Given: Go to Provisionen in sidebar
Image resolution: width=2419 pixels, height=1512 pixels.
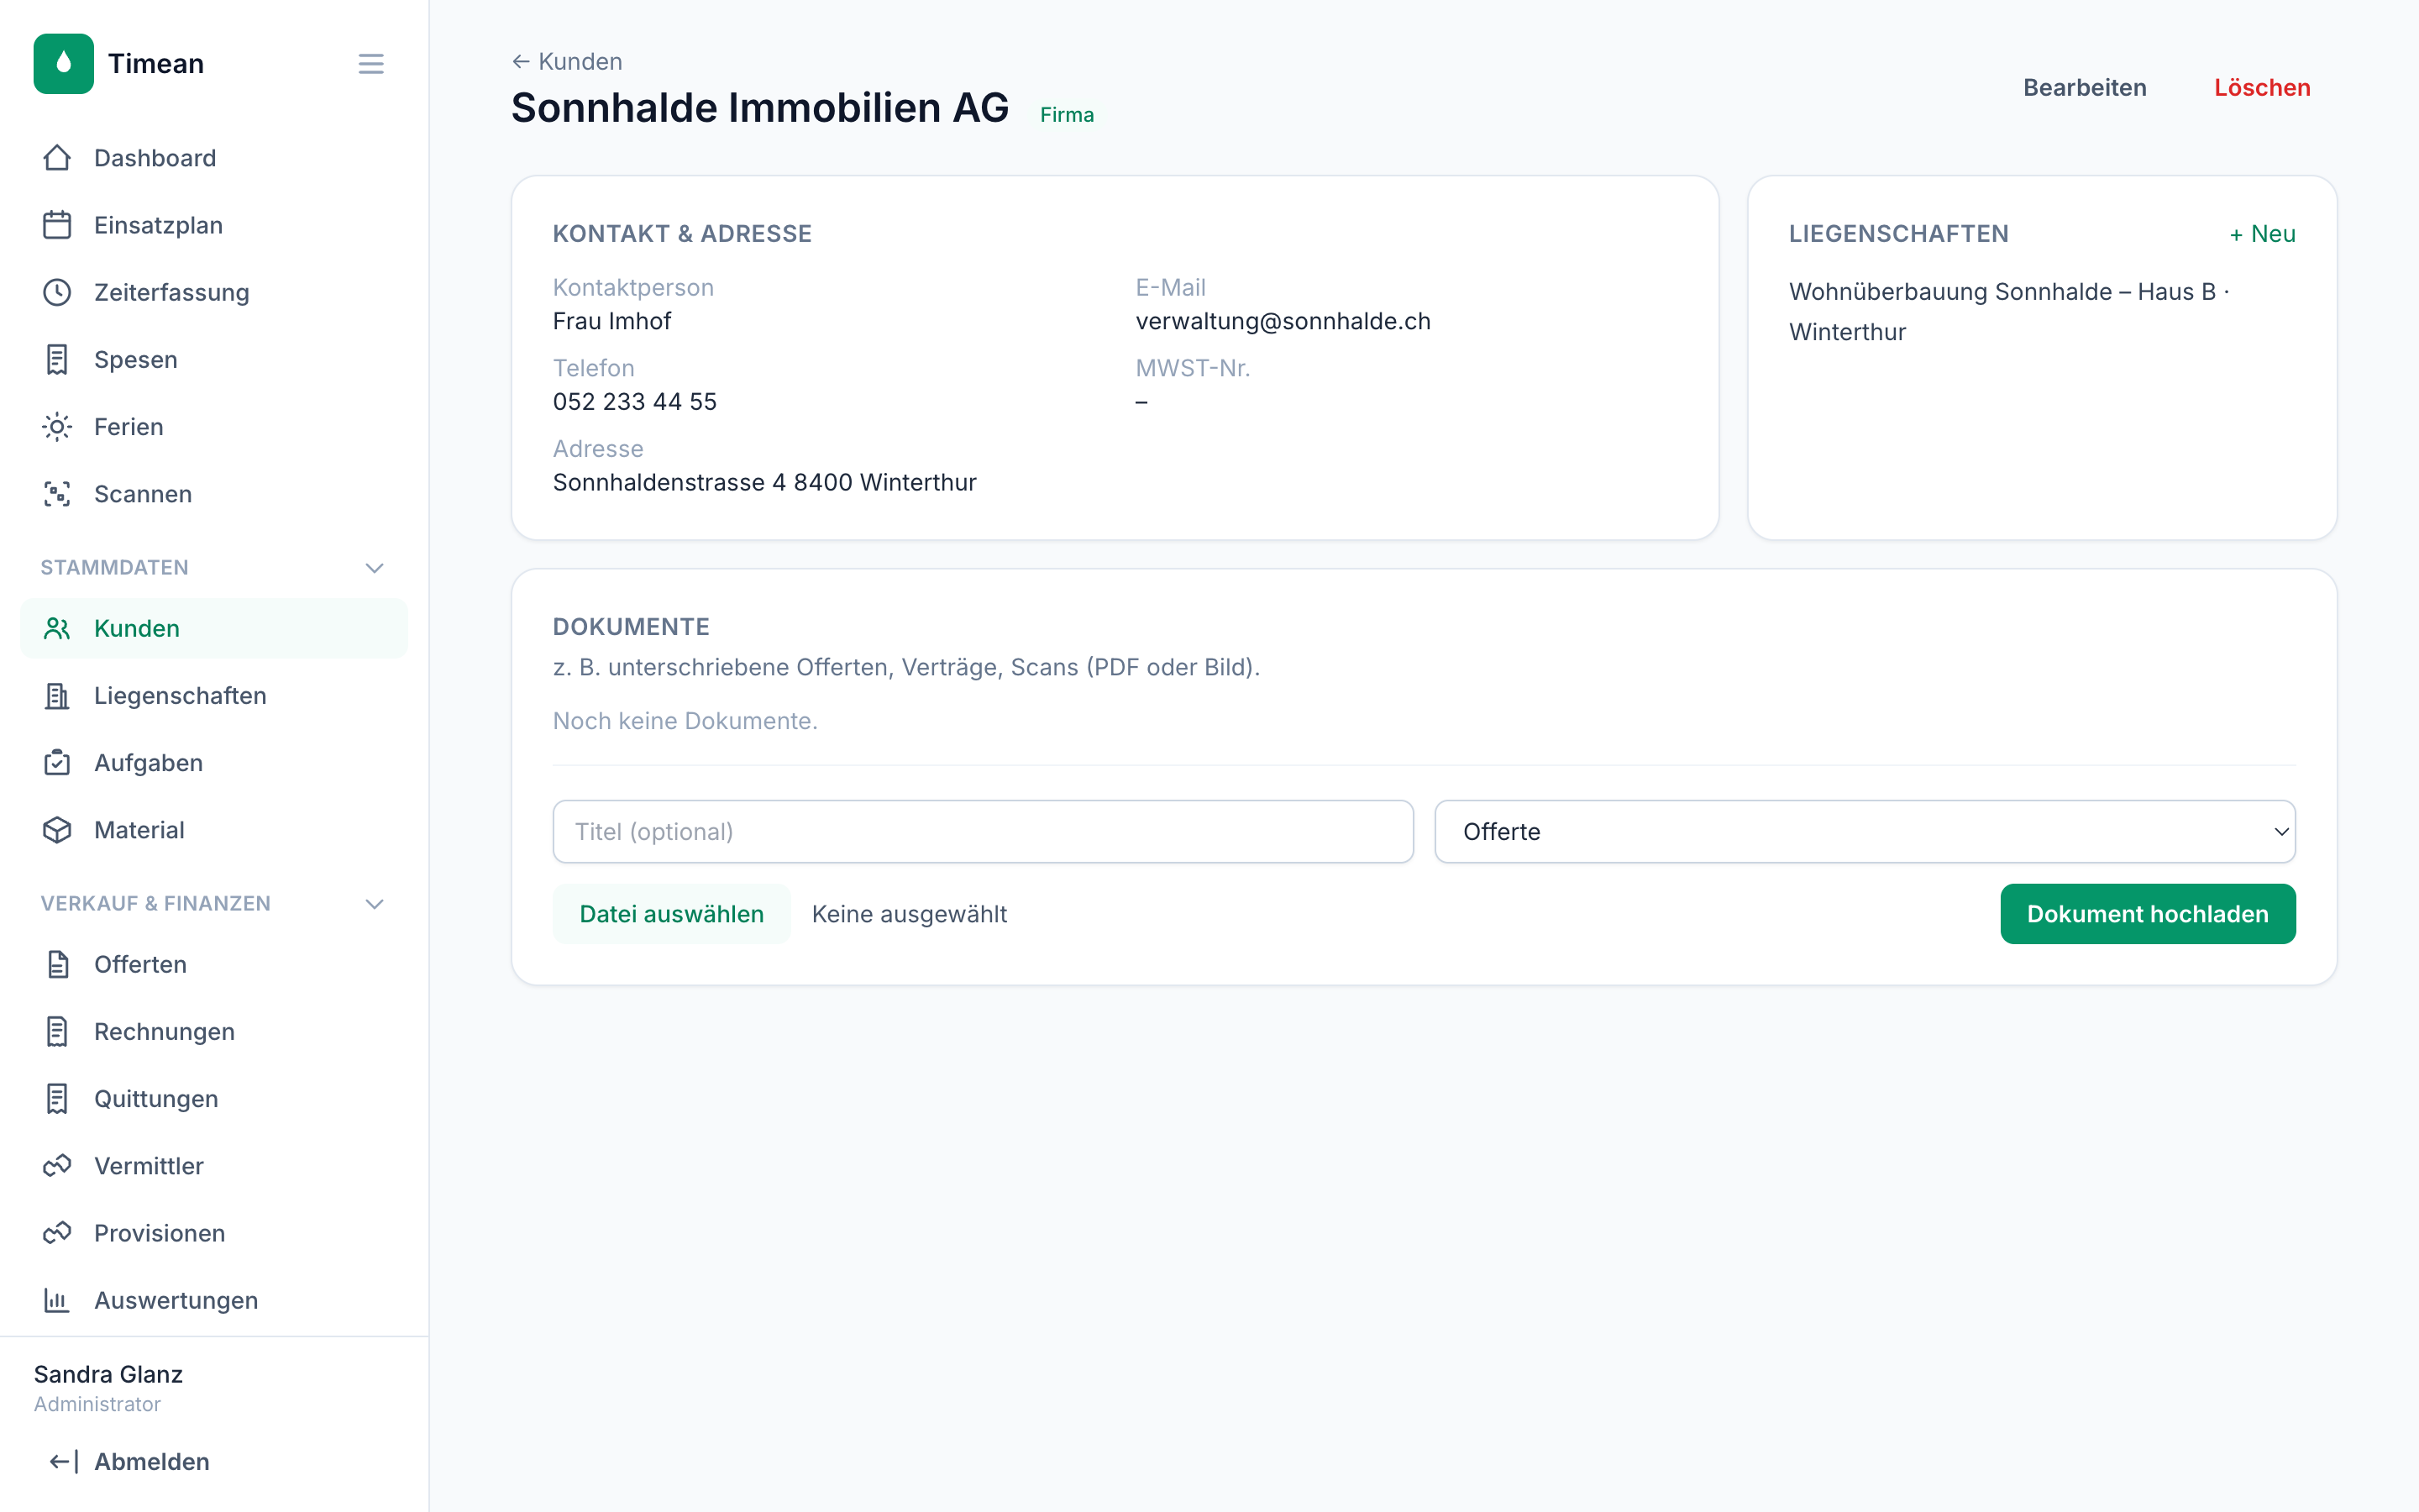Looking at the screenshot, I should (214, 1233).
